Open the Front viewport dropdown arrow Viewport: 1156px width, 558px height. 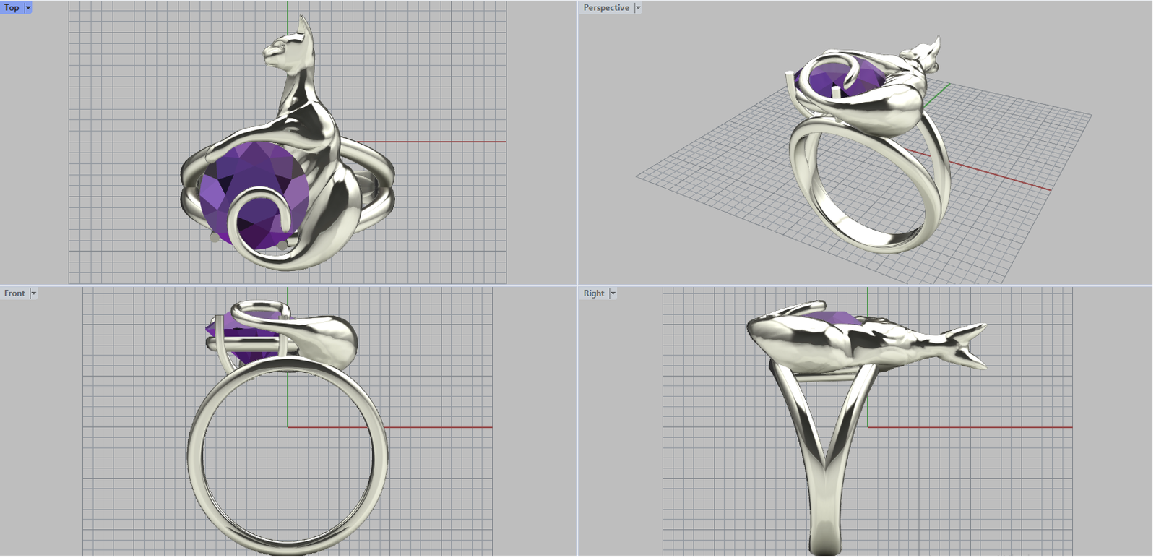[33, 293]
